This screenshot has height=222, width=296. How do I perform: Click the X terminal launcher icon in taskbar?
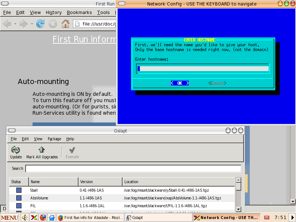point(34,218)
